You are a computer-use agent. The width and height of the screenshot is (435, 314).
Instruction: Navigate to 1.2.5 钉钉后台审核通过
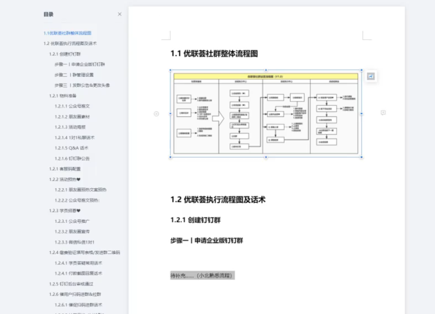click(71, 284)
